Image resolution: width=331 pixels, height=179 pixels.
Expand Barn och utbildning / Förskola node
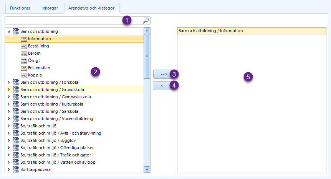[9, 82]
